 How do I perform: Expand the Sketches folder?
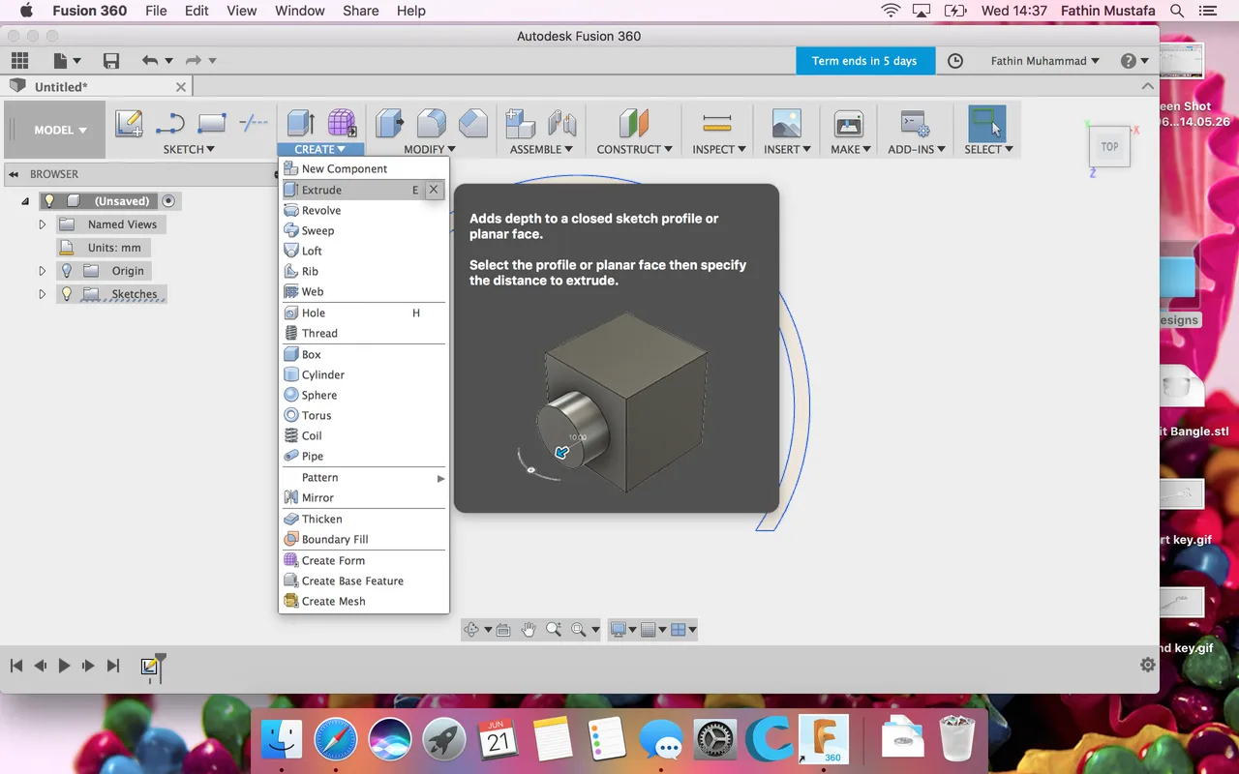pos(42,294)
